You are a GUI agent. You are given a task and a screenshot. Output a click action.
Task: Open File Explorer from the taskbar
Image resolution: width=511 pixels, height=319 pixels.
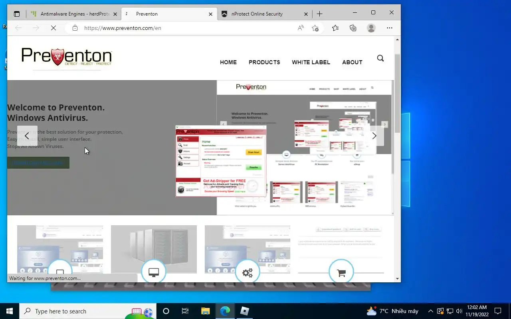(x=205, y=311)
